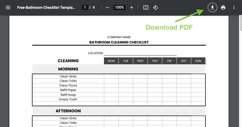Click the BATHROOM CLEANING CHECKLIST title
242x127 pixels.
point(119,42)
